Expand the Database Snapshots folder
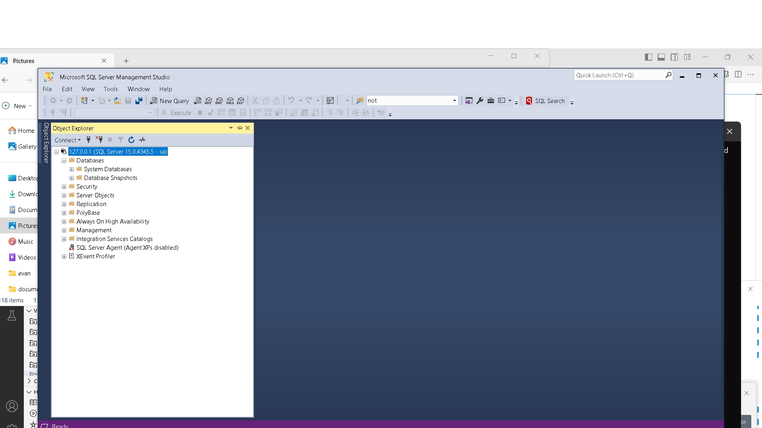The height and width of the screenshot is (428, 762). tap(71, 178)
